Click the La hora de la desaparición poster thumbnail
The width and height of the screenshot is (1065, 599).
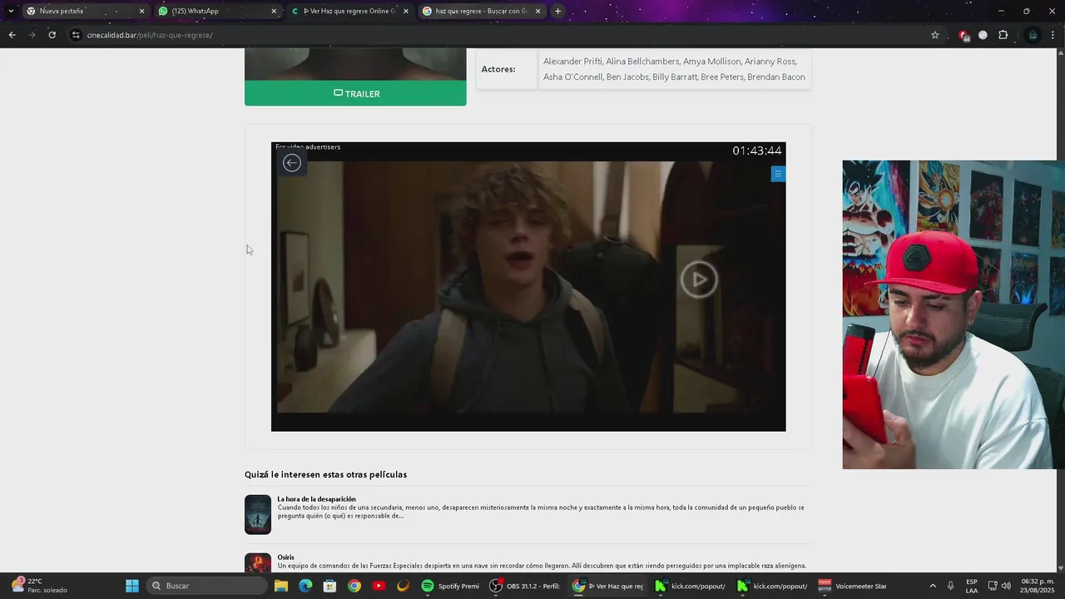pos(258,514)
